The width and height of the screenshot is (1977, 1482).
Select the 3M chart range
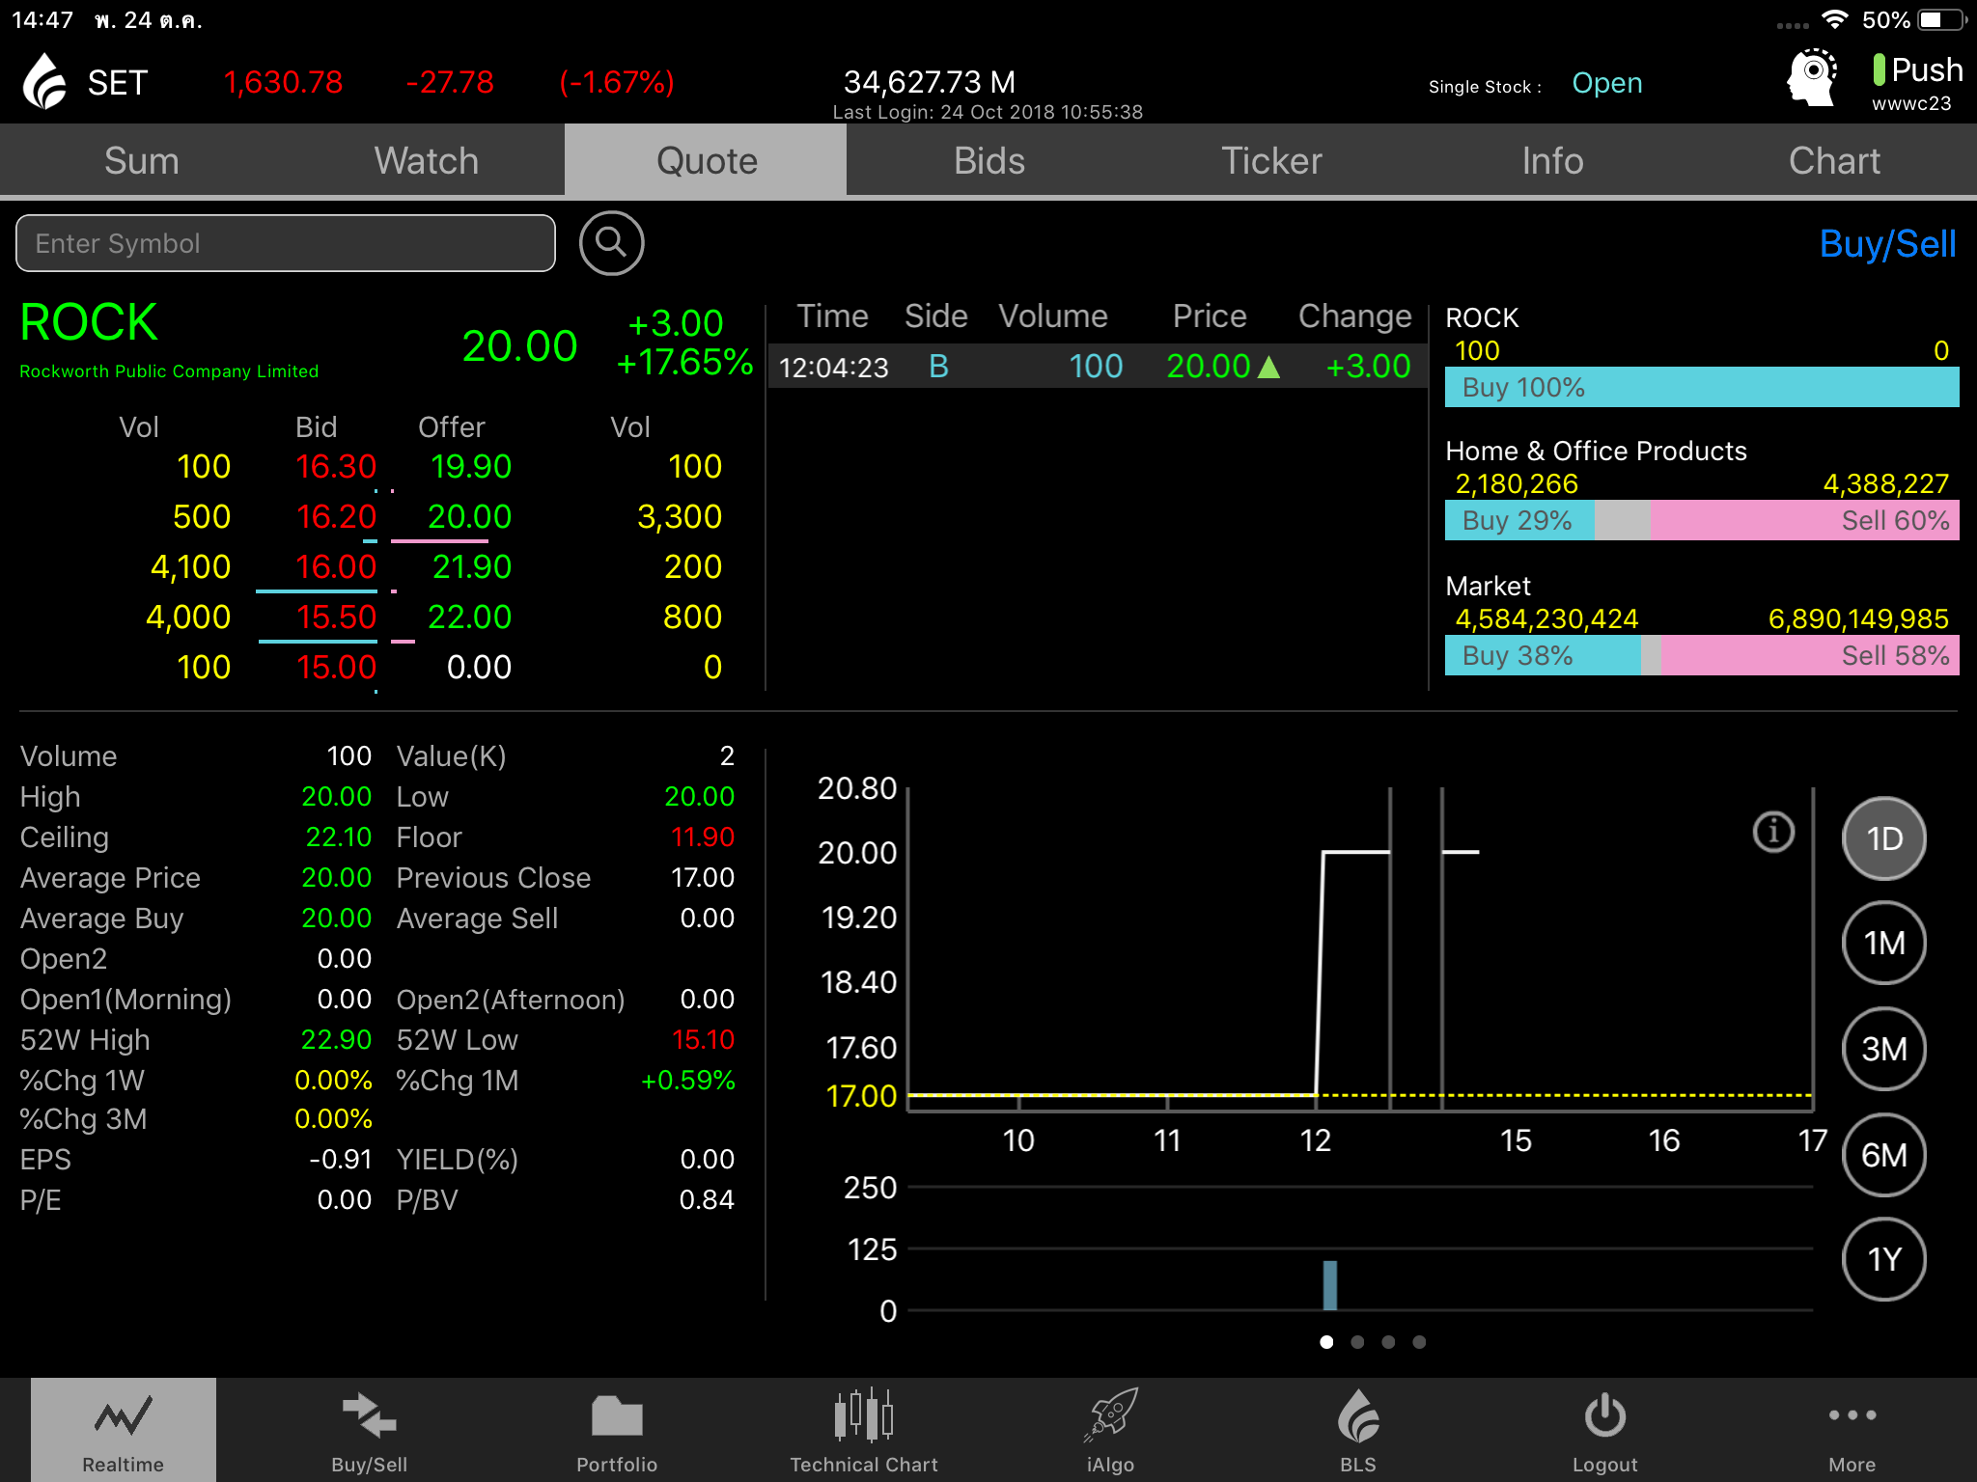click(x=1883, y=1049)
